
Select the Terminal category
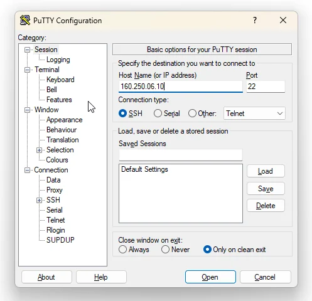point(47,70)
